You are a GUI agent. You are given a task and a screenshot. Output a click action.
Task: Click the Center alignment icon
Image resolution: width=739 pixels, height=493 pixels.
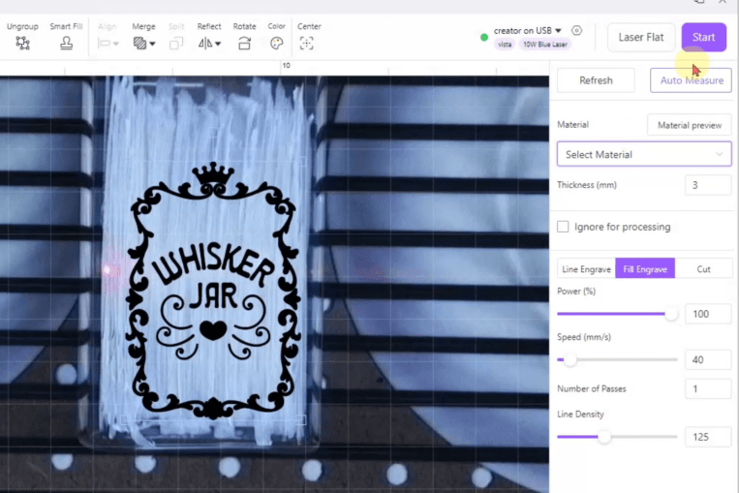coord(307,43)
